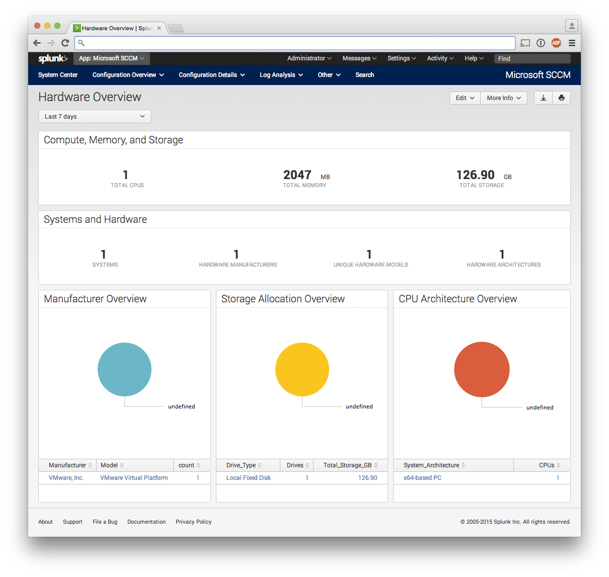Sort by Manufacturer column arrows
The height and width of the screenshot is (577, 609).
pos(90,465)
